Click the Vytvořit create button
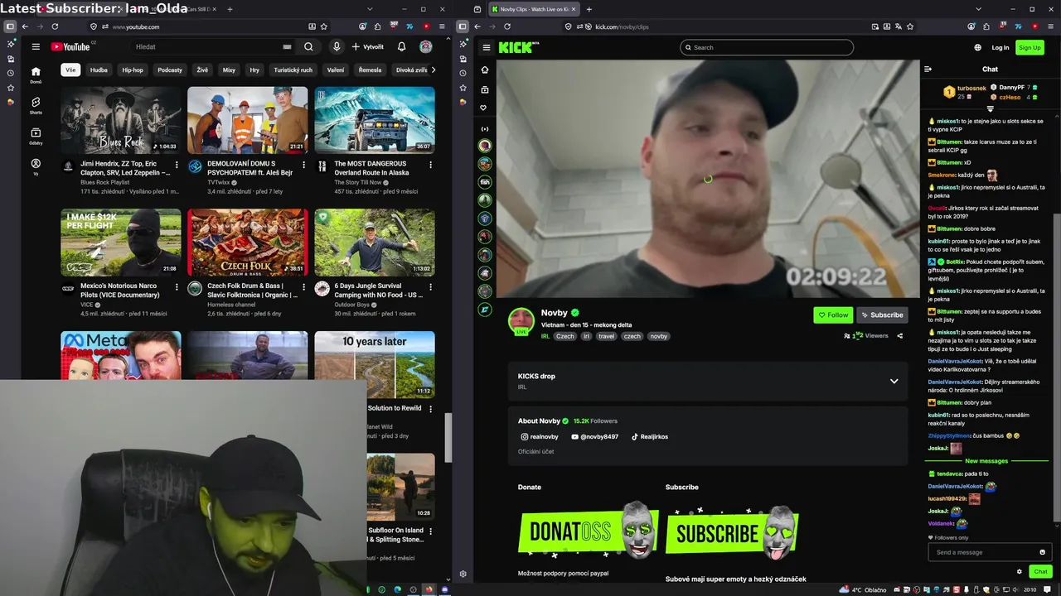Image resolution: width=1061 pixels, height=596 pixels. pyautogui.click(x=368, y=47)
